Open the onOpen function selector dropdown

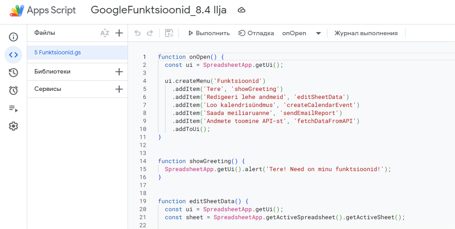point(301,33)
